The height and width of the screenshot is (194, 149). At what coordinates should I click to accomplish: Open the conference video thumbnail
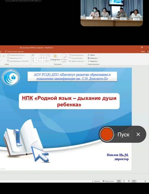pos(112,13)
